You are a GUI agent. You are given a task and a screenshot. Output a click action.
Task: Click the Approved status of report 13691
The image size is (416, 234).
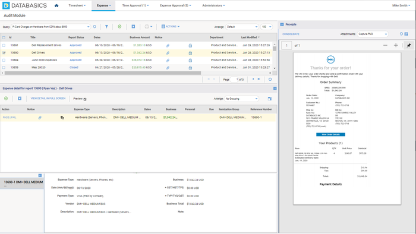click(75, 45)
